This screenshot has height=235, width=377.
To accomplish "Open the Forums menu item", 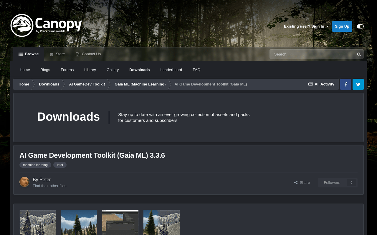I will tap(67, 70).
